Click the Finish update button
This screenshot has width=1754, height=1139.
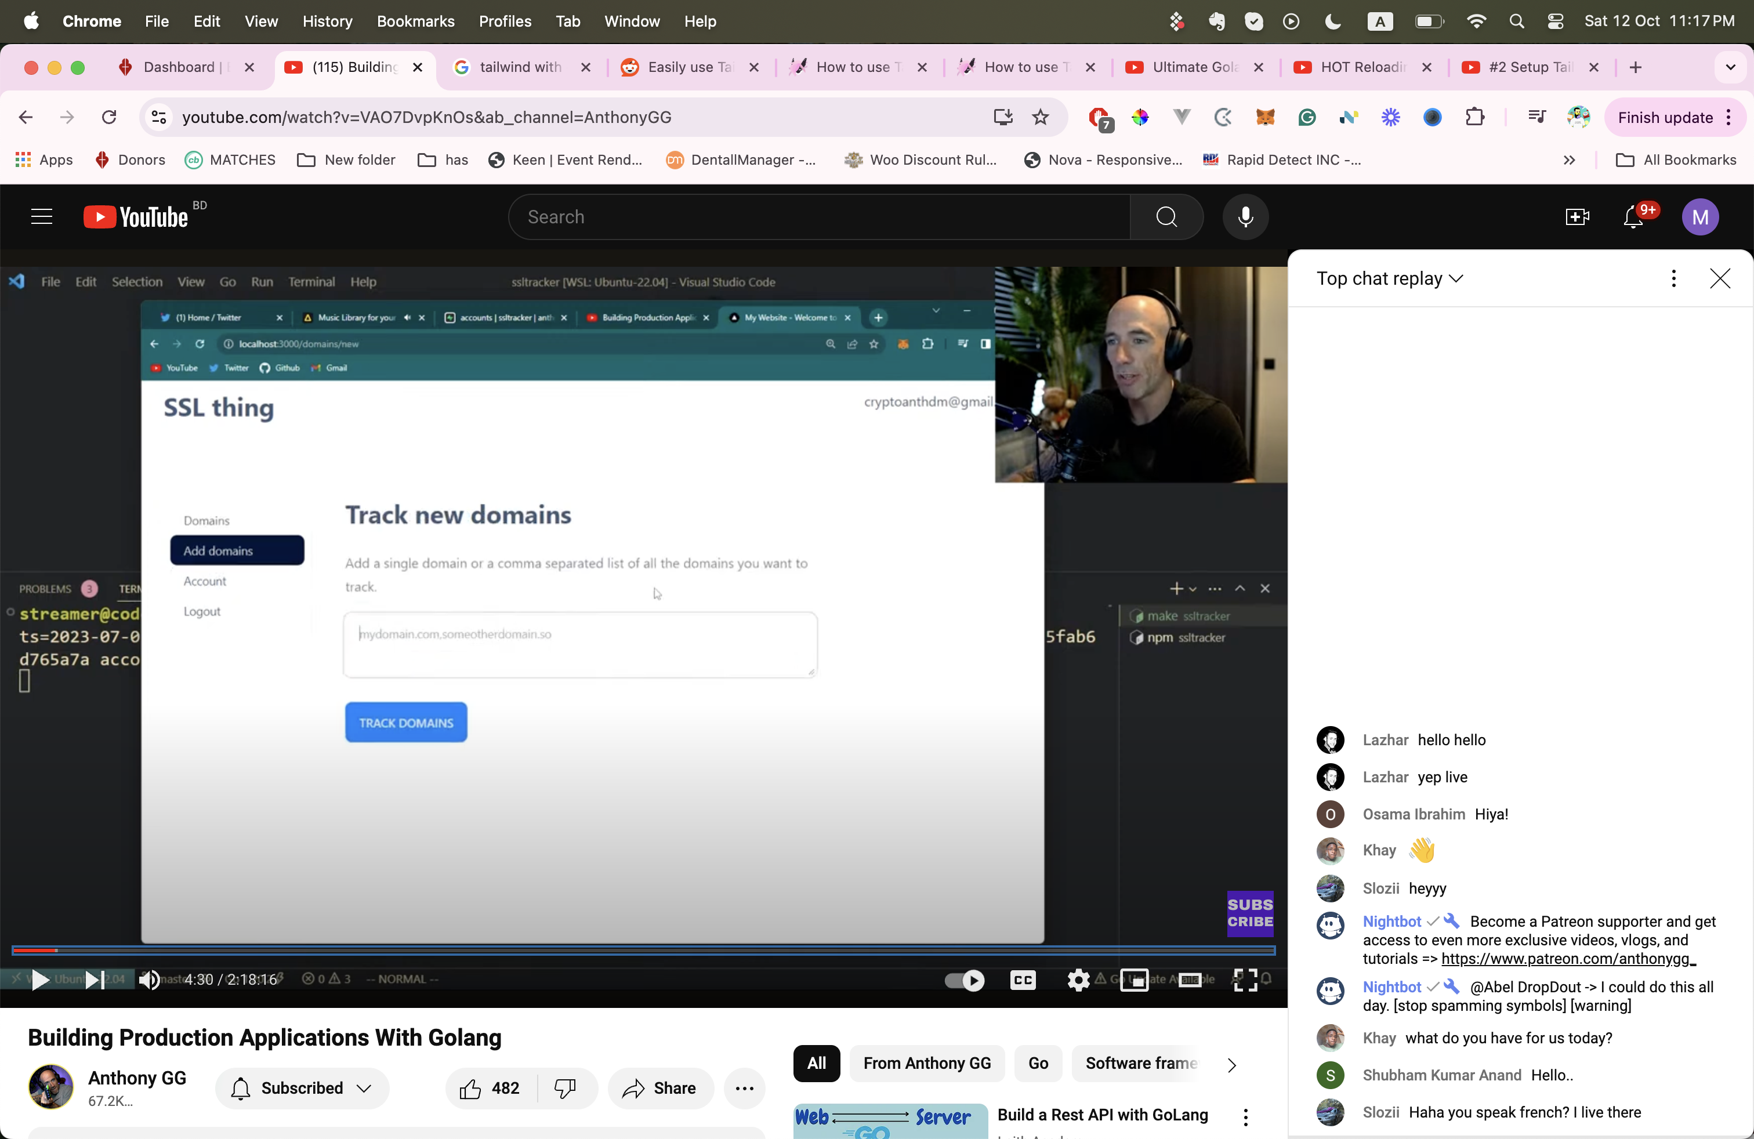(1675, 117)
